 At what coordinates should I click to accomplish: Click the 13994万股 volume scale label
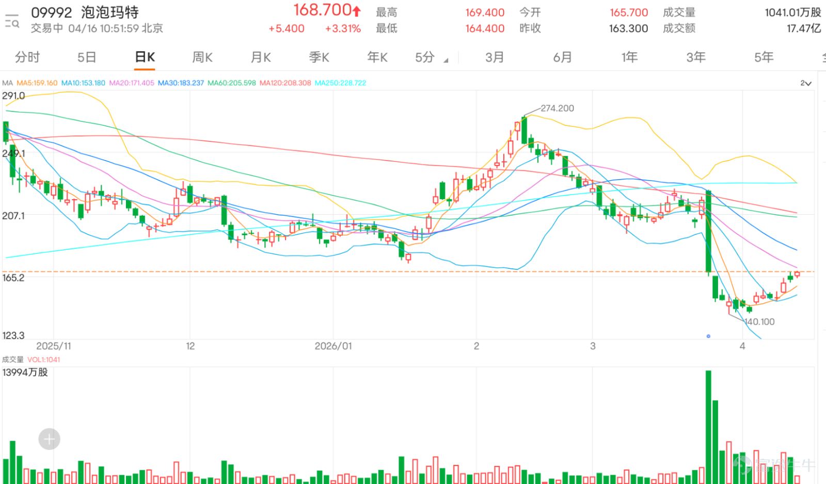[x=25, y=373]
